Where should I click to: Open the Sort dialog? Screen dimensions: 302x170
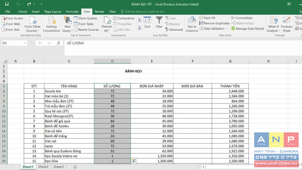(147, 23)
